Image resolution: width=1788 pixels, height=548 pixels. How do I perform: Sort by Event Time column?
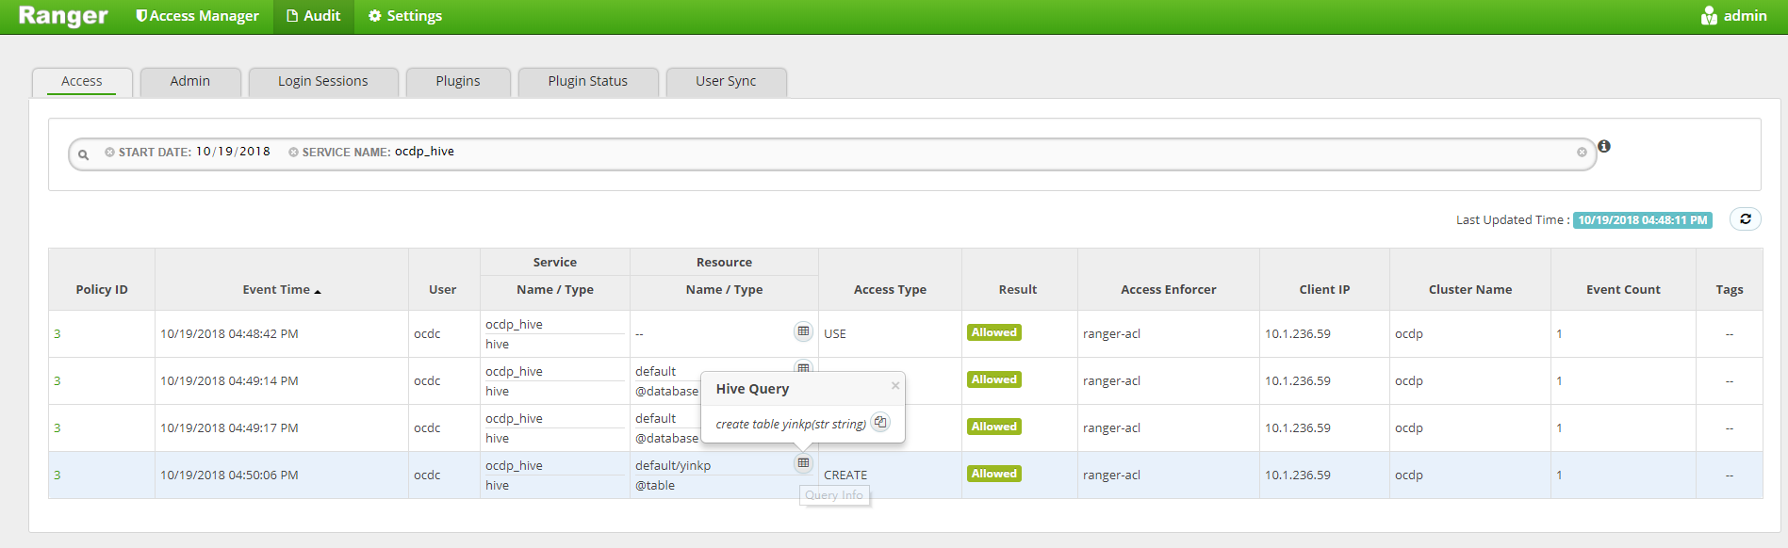click(x=282, y=290)
